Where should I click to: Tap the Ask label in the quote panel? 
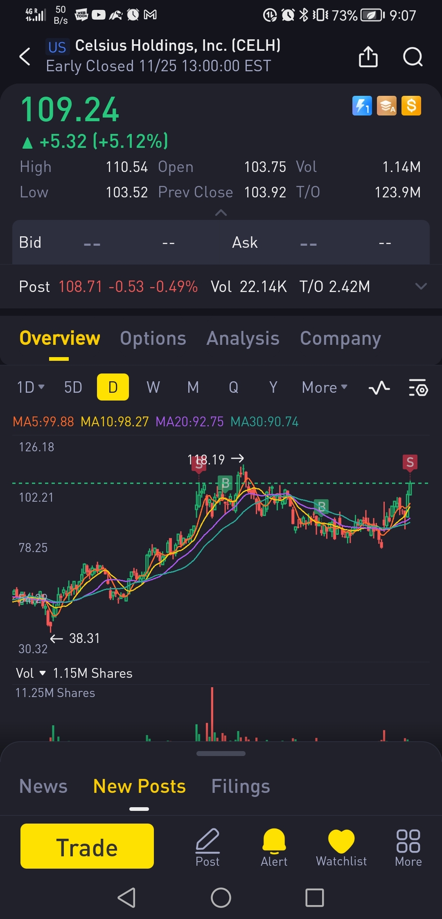pos(245,242)
